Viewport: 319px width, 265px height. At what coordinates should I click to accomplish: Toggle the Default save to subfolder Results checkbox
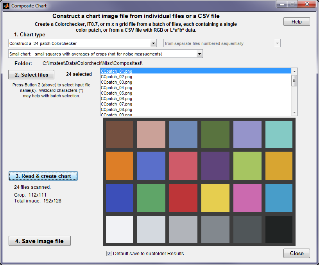click(x=109, y=253)
